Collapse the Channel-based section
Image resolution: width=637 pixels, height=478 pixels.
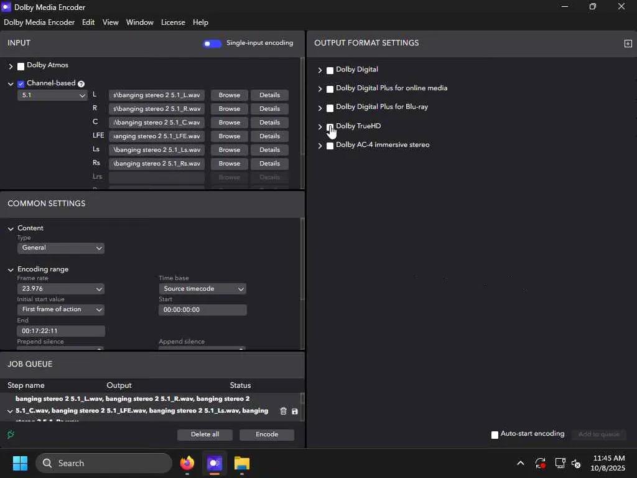pos(11,84)
